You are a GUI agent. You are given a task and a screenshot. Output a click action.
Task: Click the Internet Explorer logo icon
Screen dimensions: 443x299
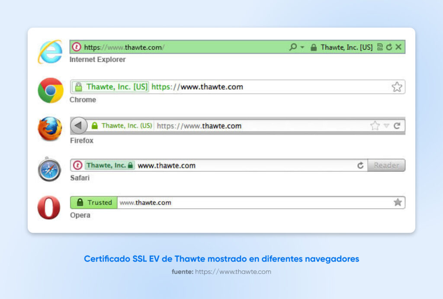[x=50, y=51]
